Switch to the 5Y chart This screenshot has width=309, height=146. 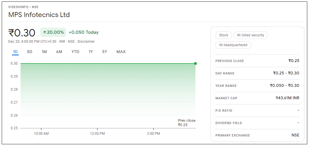tap(105, 52)
